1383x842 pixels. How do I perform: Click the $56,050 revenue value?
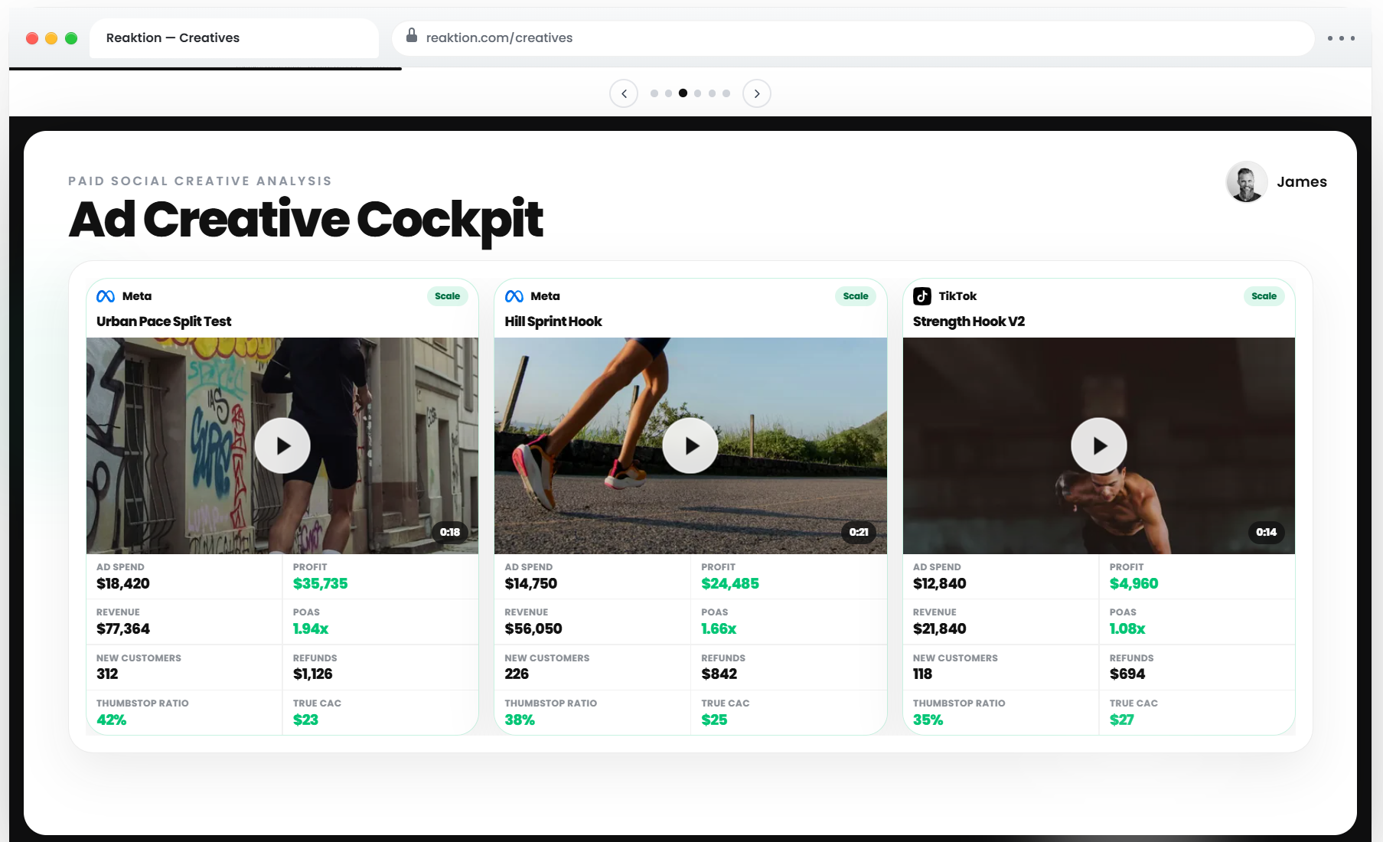coord(533,628)
